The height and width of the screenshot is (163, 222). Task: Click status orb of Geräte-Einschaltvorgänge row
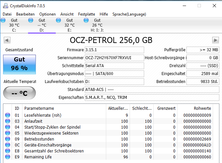(x=8, y=145)
